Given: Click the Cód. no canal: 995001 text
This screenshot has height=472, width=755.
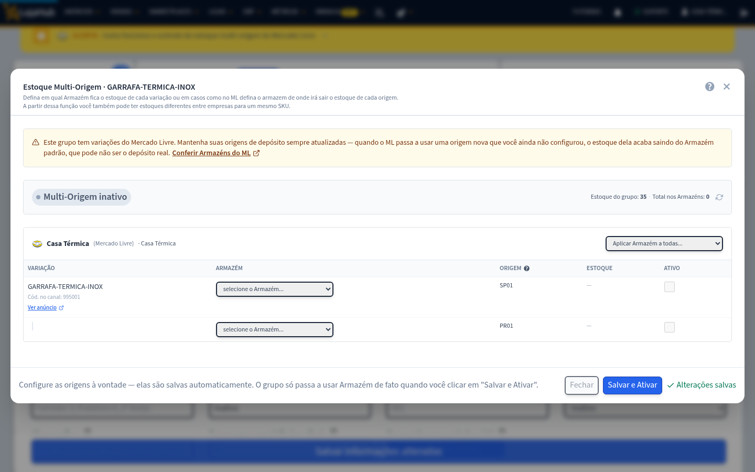Looking at the screenshot, I should (54, 297).
